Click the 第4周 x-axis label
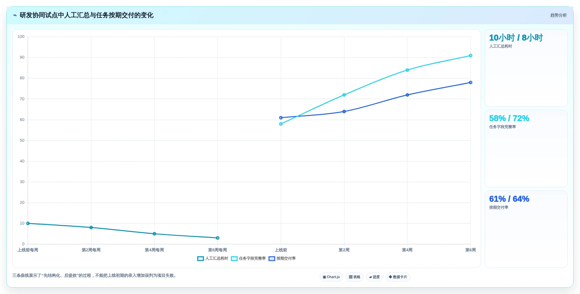This screenshot has width=580, height=294. pyautogui.click(x=407, y=250)
